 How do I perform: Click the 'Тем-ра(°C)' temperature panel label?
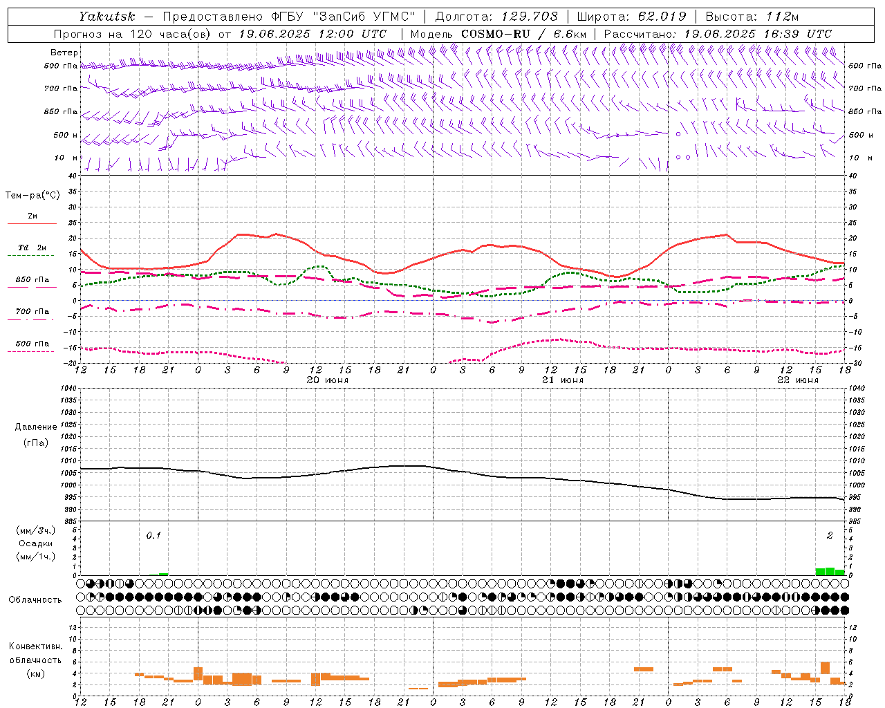click(x=32, y=196)
